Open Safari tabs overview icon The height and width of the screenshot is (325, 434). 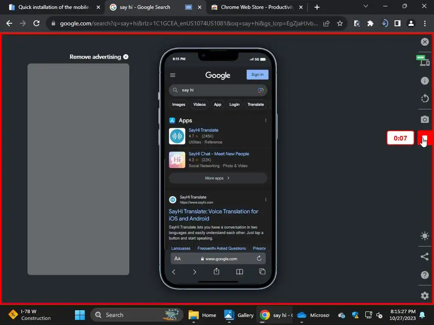point(262,272)
